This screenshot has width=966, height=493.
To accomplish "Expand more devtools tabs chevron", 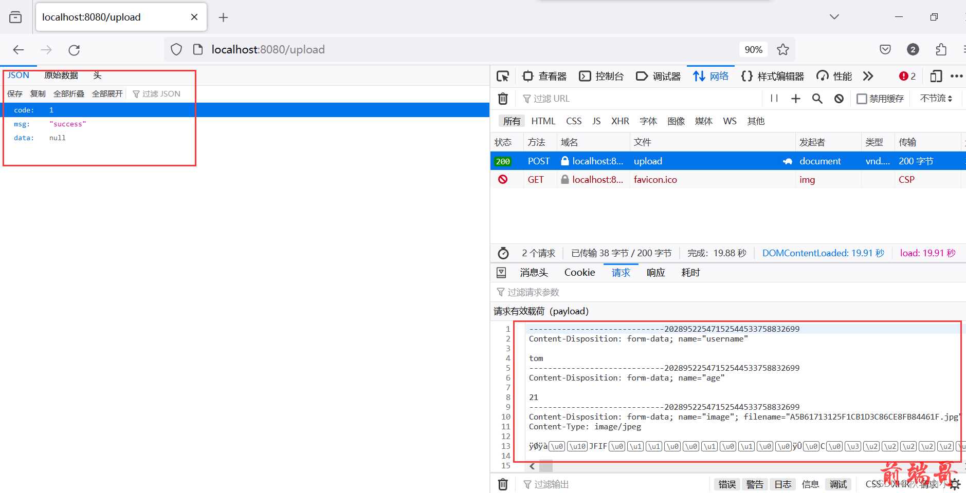I will pyautogui.click(x=868, y=77).
